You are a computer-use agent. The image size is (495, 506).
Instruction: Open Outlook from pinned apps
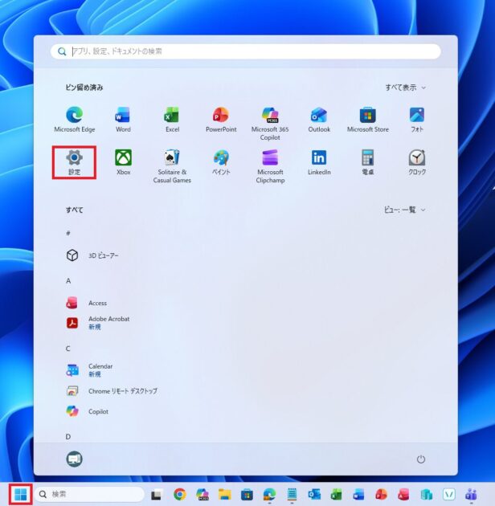[319, 120]
